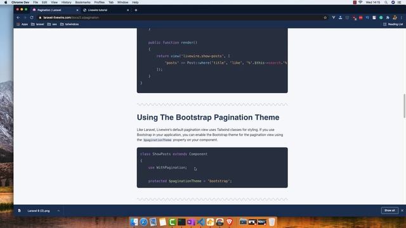Close the Livewire tutorial tab
The image size is (406, 228).
tap(128, 10)
